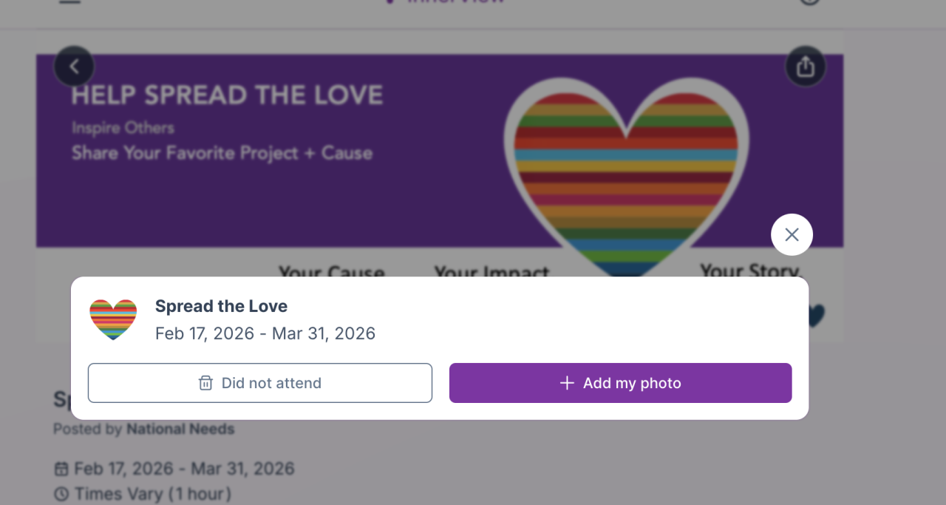Open the share icon on the banner
Image resolution: width=946 pixels, height=505 pixels.
(x=805, y=67)
